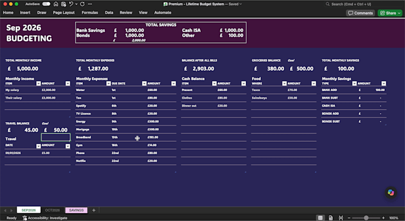The image size is (405, 221).
Task: Open Food AMOUNT filter dropdown
Action: (313, 83)
